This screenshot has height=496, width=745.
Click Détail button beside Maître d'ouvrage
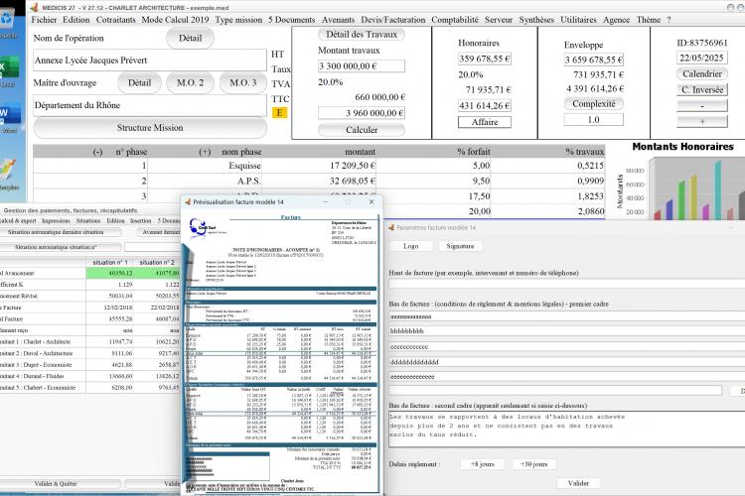click(139, 82)
